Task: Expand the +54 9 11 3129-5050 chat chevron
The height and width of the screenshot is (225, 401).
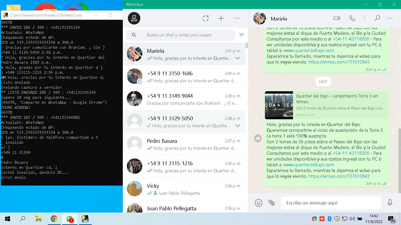Action: pos(238,126)
